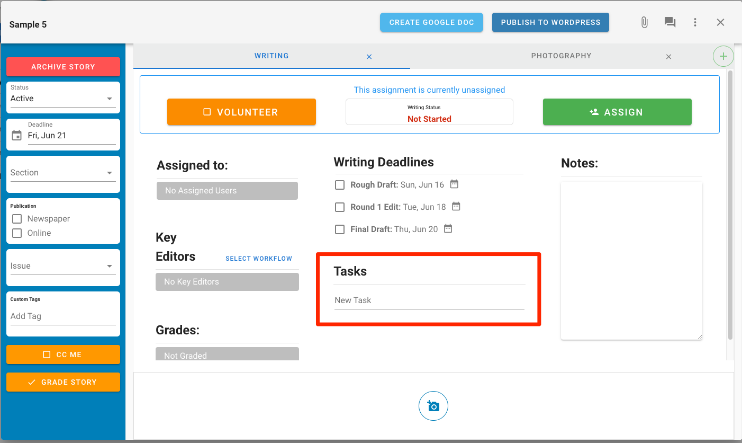Toggle the CC ME button
The image size is (742, 443).
point(63,355)
